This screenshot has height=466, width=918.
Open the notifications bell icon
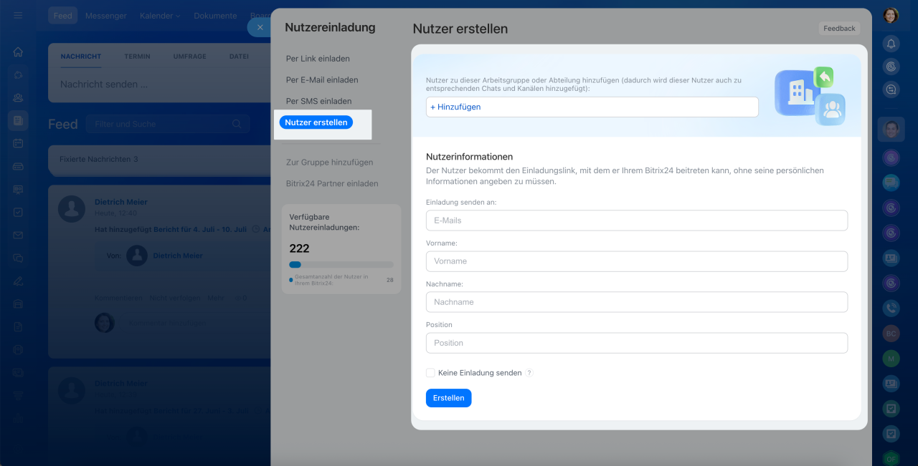coord(891,44)
